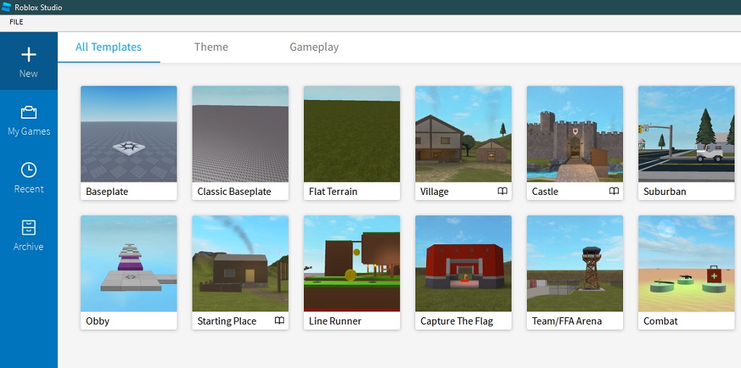Select the Suburban template thumbnail
This screenshot has height=368, width=741.
point(687,134)
